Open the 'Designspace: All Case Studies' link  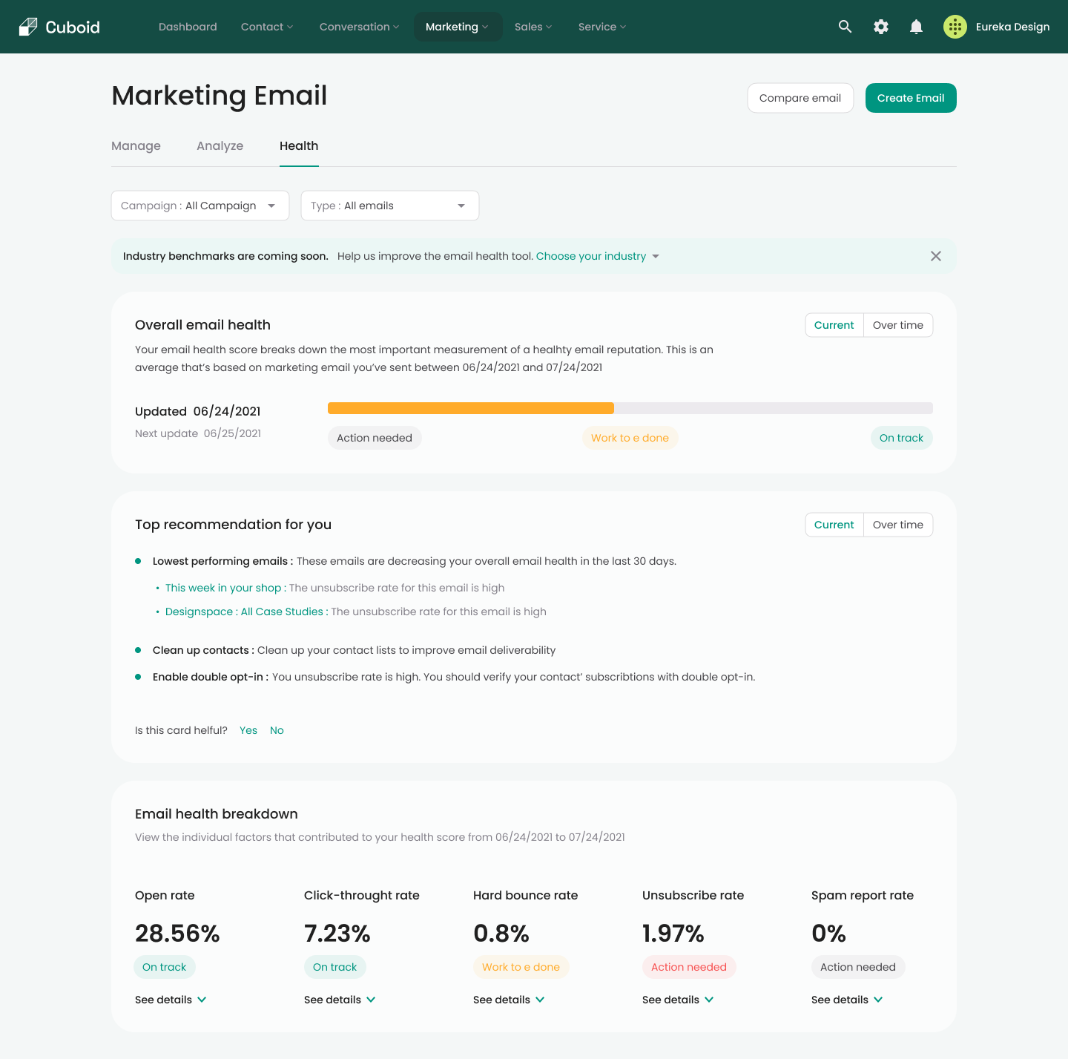[245, 612]
